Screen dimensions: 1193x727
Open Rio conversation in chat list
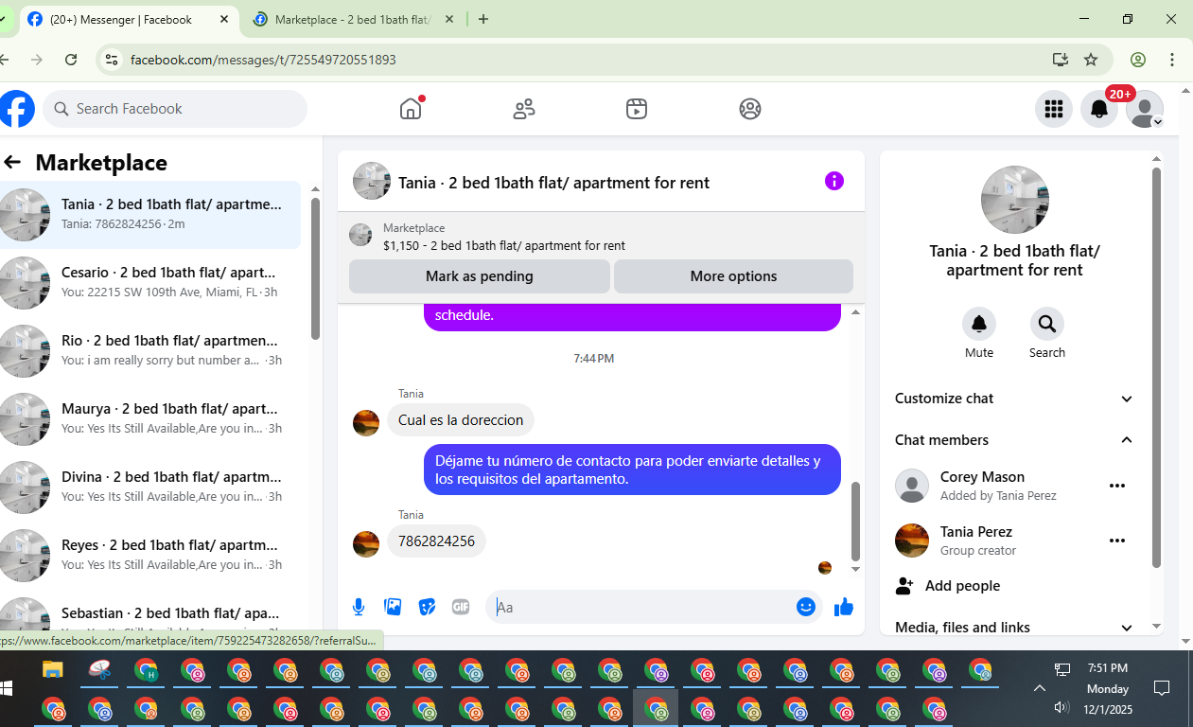(x=150, y=351)
